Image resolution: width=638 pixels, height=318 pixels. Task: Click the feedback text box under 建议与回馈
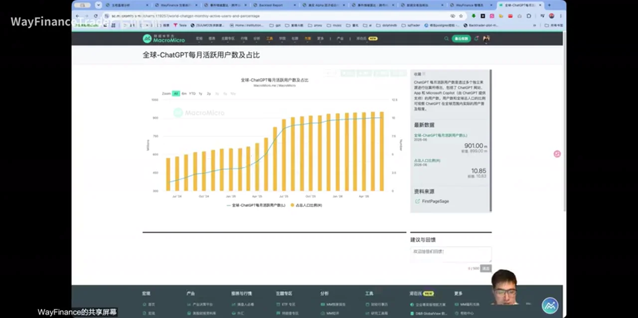(451, 254)
